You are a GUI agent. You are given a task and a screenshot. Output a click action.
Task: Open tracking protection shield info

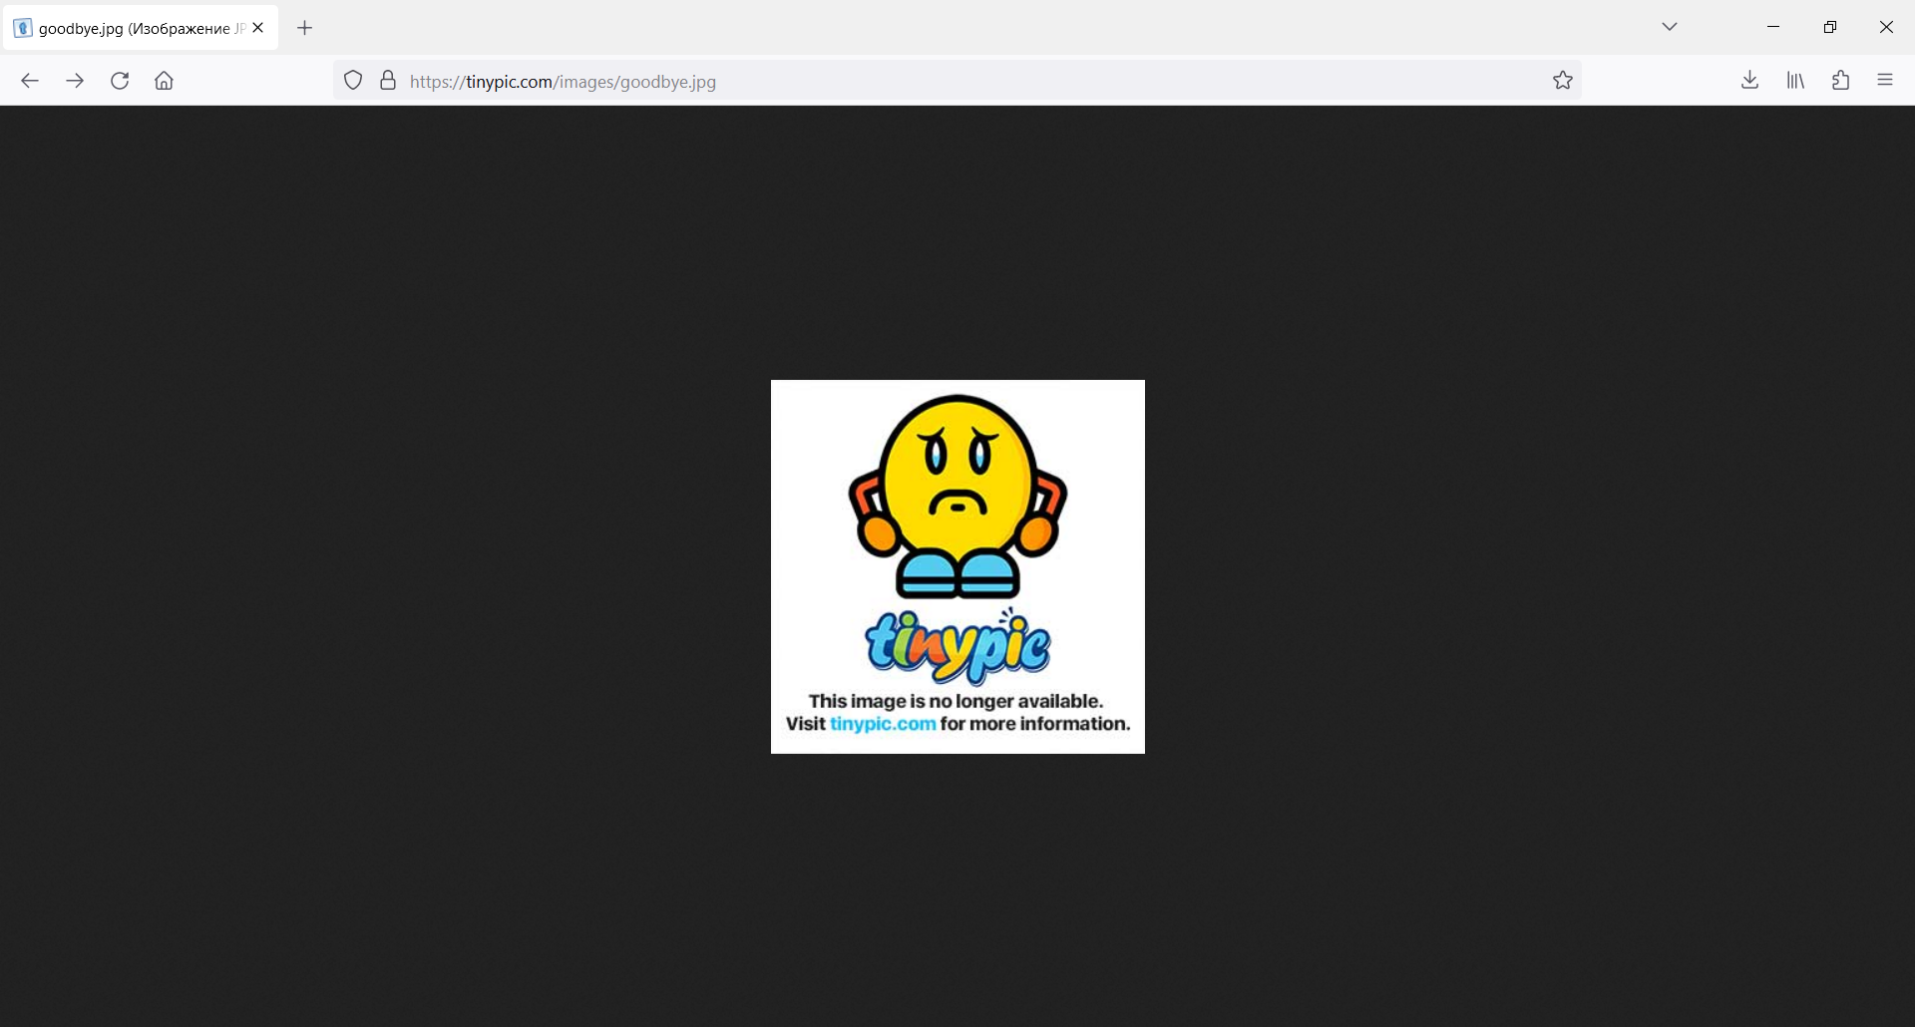[x=353, y=81]
